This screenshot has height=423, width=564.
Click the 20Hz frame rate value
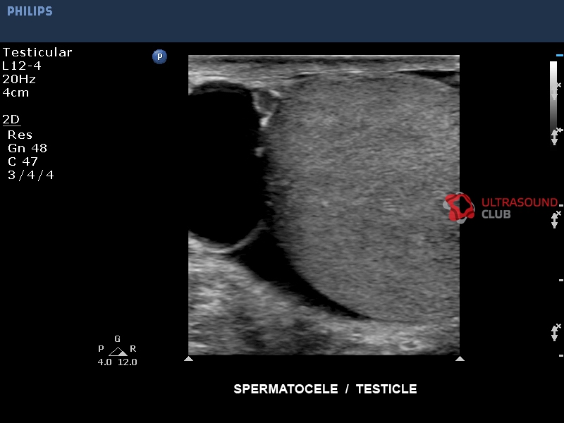19,79
